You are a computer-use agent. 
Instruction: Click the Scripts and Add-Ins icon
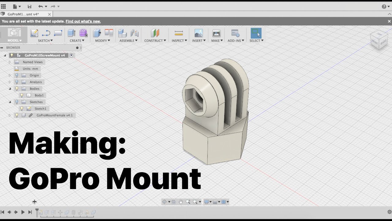tap(236, 33)
